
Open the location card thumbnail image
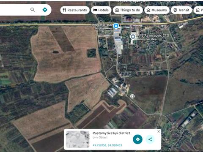pos(78,139)
